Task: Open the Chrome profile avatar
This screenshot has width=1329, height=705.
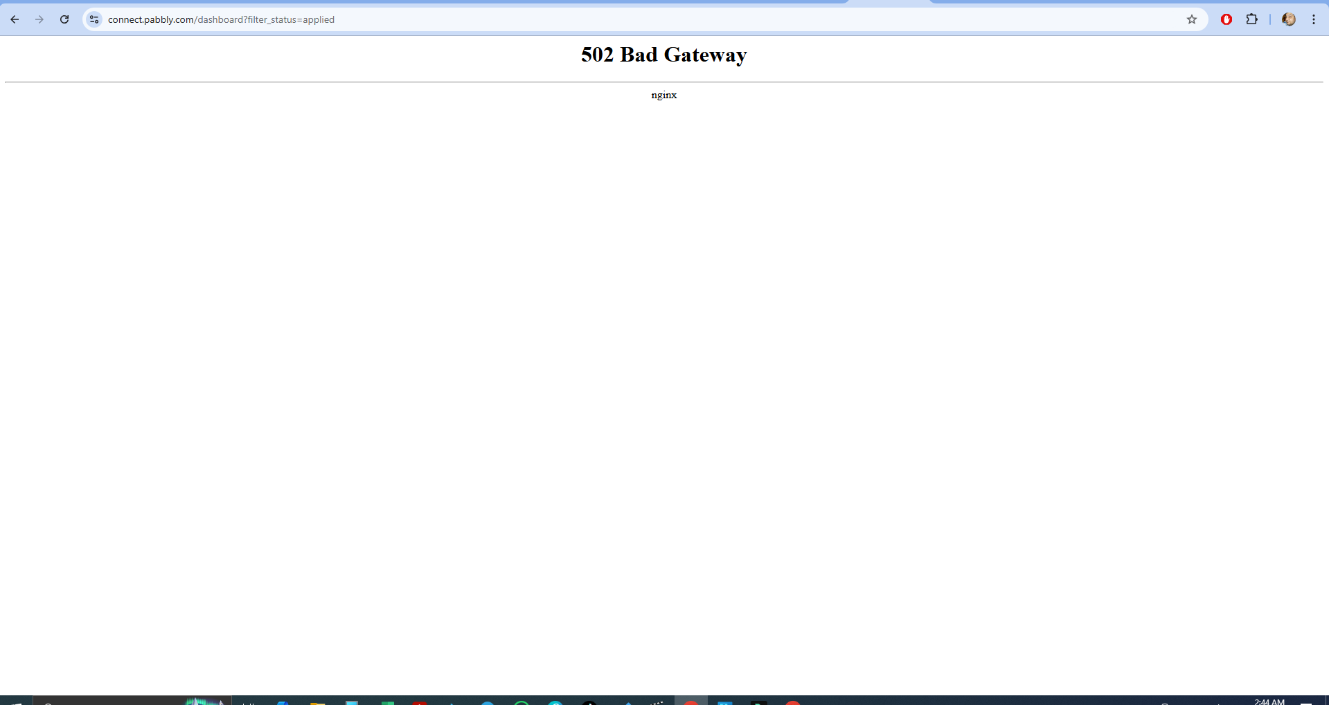Action: coord(1289,19)
